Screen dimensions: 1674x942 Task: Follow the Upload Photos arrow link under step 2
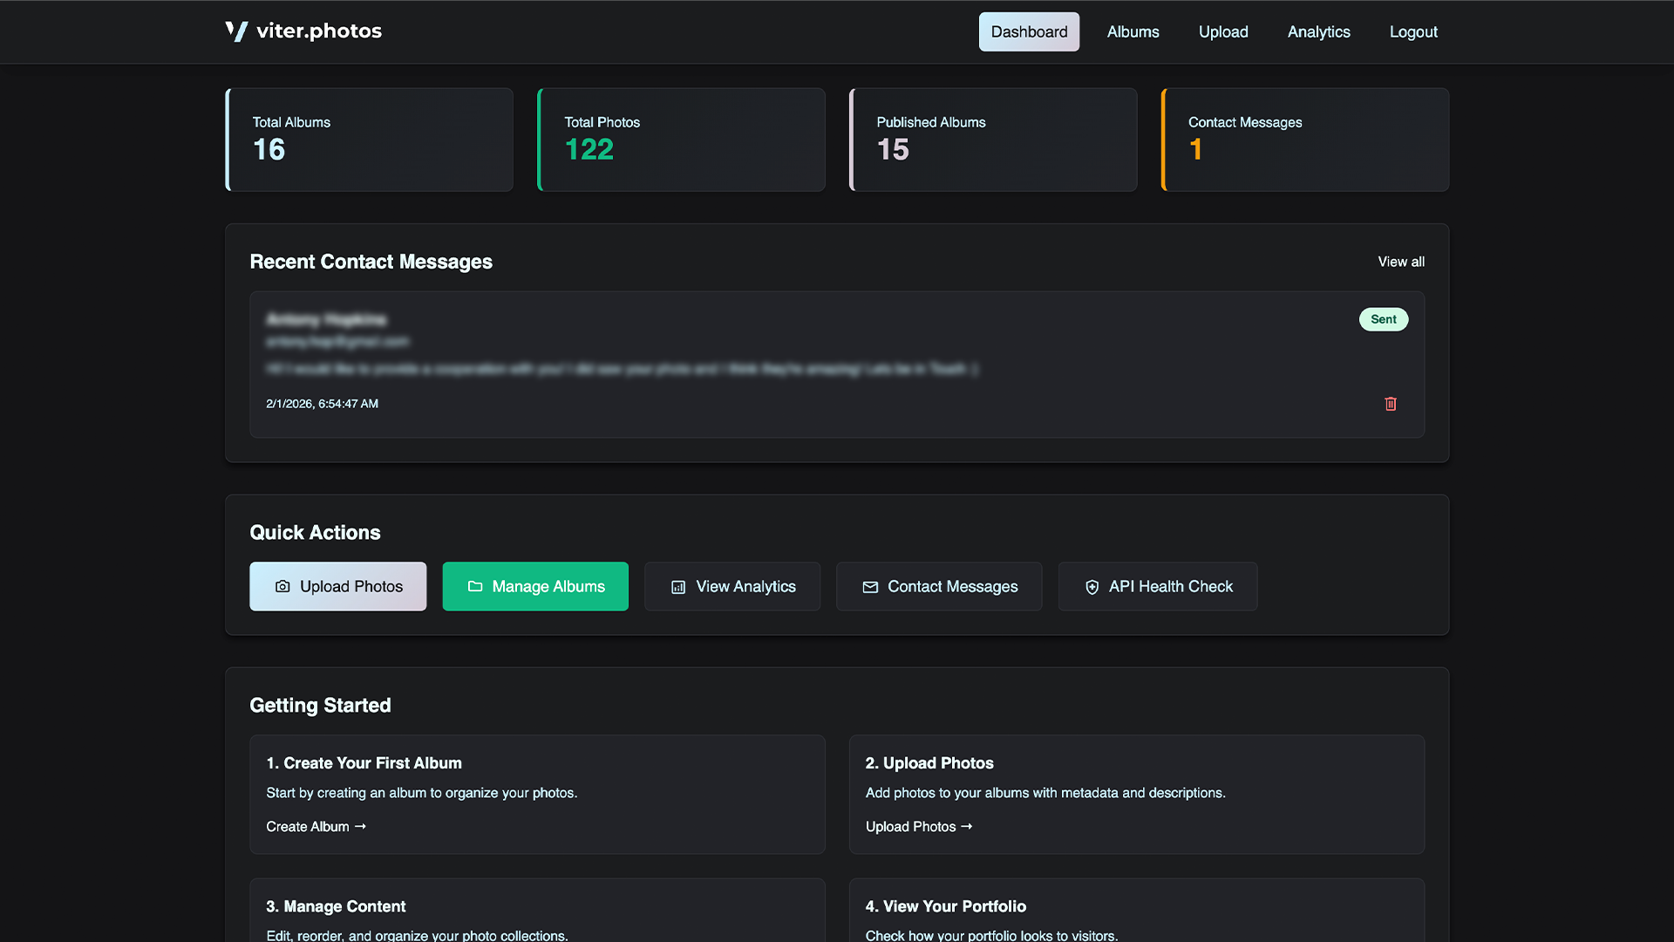click(x=919, y=827)
